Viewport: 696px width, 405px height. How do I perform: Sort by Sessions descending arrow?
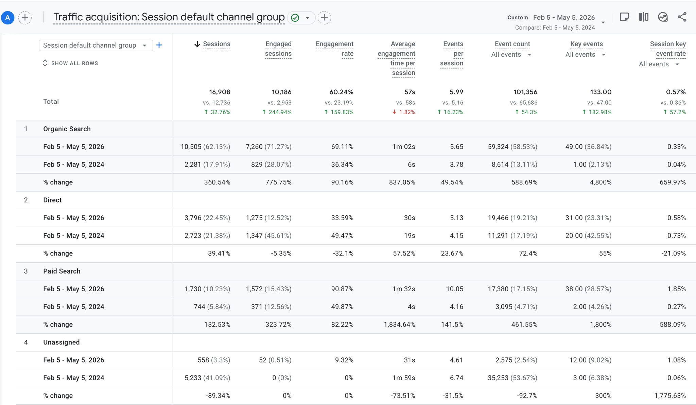click(197, 44)
